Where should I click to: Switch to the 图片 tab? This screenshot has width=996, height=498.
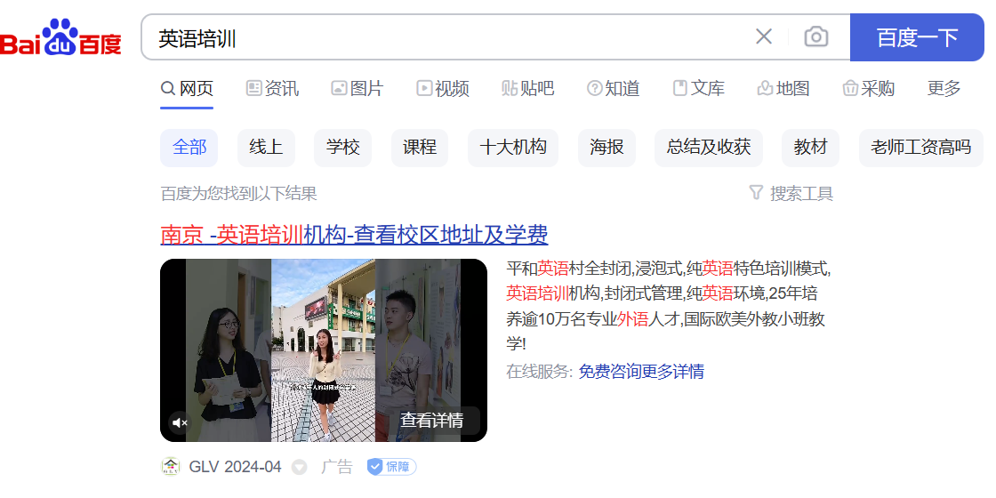(x=357, y=88)
